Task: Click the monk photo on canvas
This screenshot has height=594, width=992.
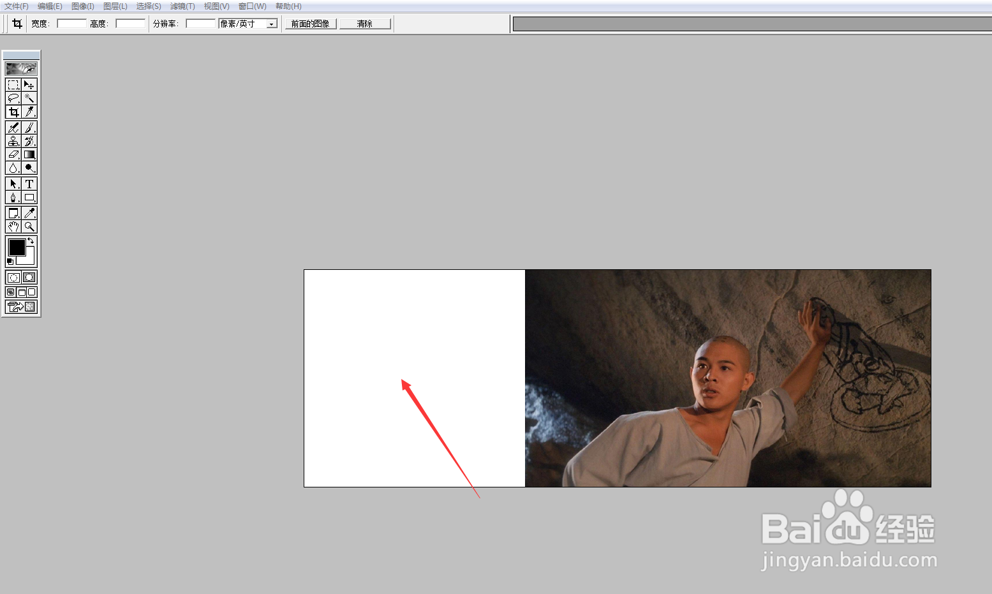Action: tap(728, 378)
